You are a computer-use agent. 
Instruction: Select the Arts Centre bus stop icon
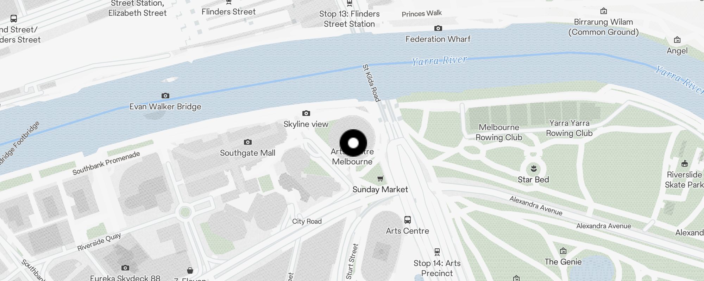[408, 220]
